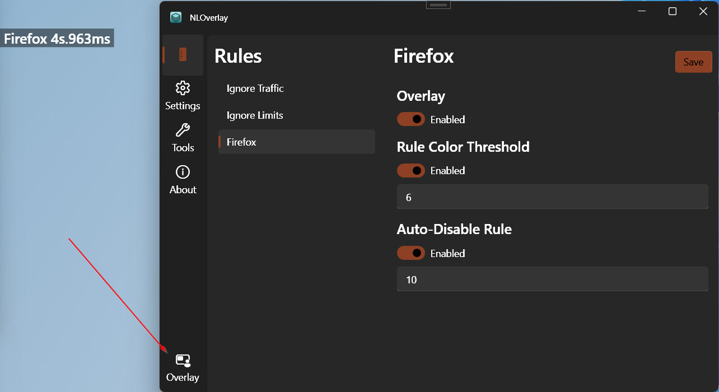
Task: Toggle the Rule Color Threshold switch
Action: 411,170
